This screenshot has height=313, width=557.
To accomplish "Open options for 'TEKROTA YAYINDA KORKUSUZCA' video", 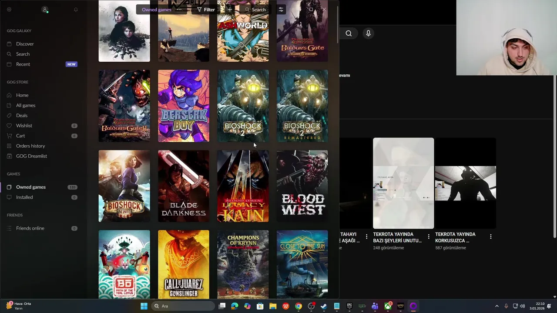I will (491, 236).
